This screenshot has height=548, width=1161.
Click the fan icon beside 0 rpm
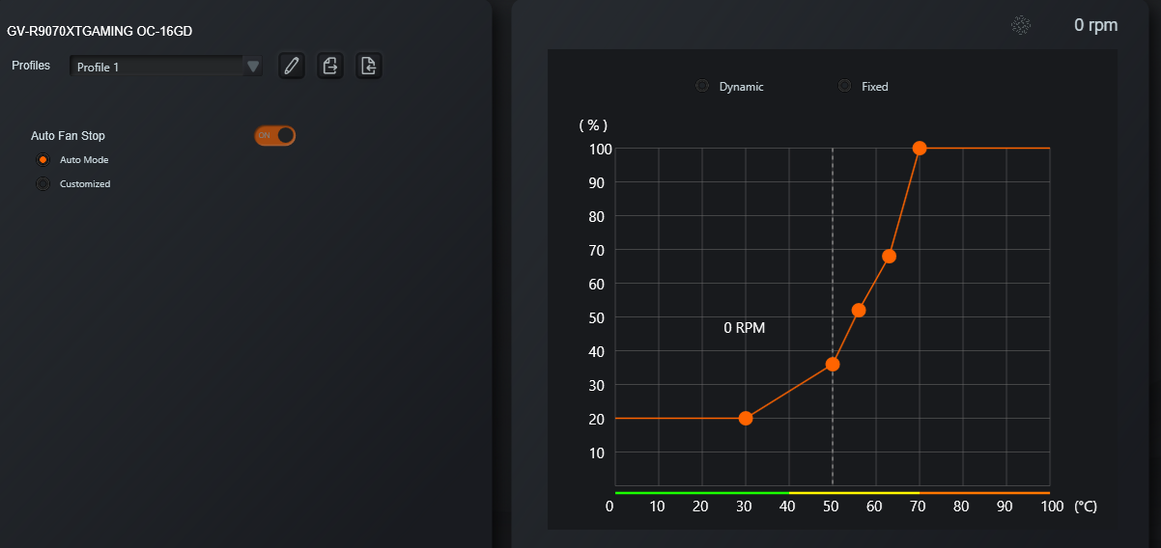tap(1021, 26)
